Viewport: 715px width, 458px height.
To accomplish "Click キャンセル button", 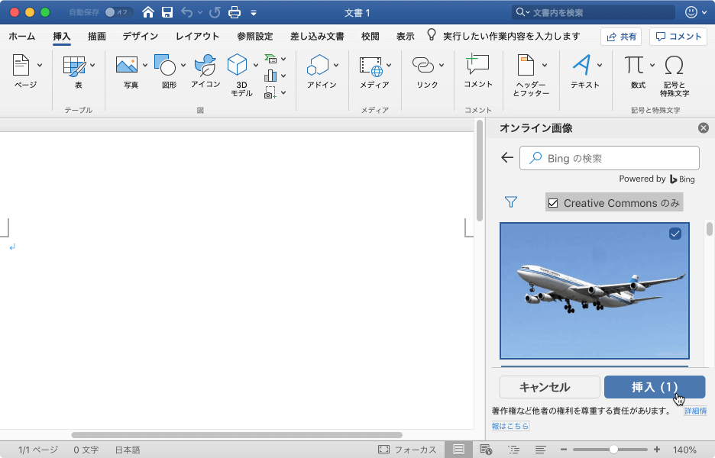I will pos(549,387).
